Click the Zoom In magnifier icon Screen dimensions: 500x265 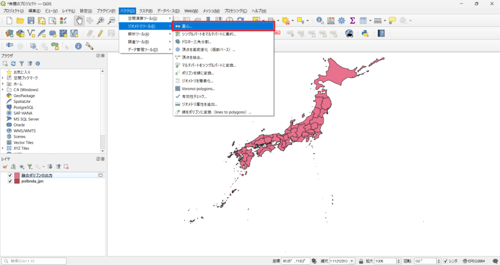[x=101, y=20]
